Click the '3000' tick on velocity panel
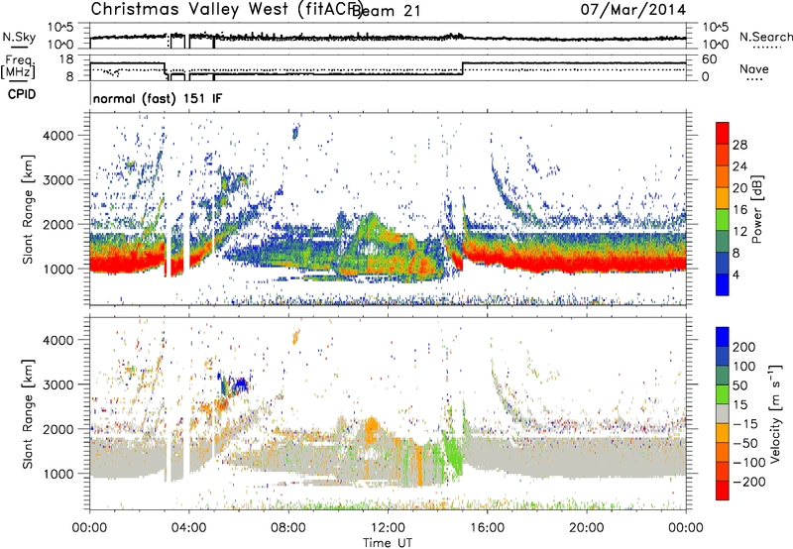The height and width of the screenshot is (549, 793). tap(57, 384)
